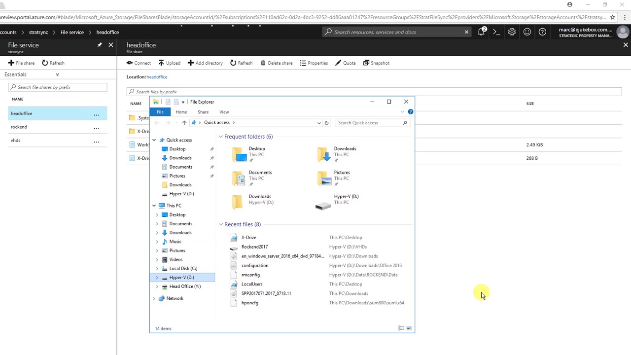Open Customize Quick Access Toolbar dropdown
The width and height of the screenshot is (631, 355).
tap(183, 102)
